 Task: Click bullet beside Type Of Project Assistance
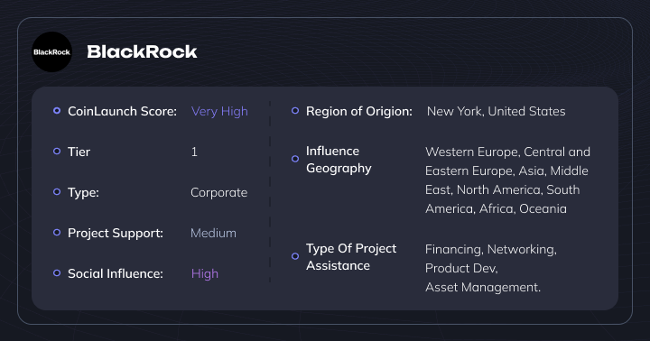pos(295,256)
